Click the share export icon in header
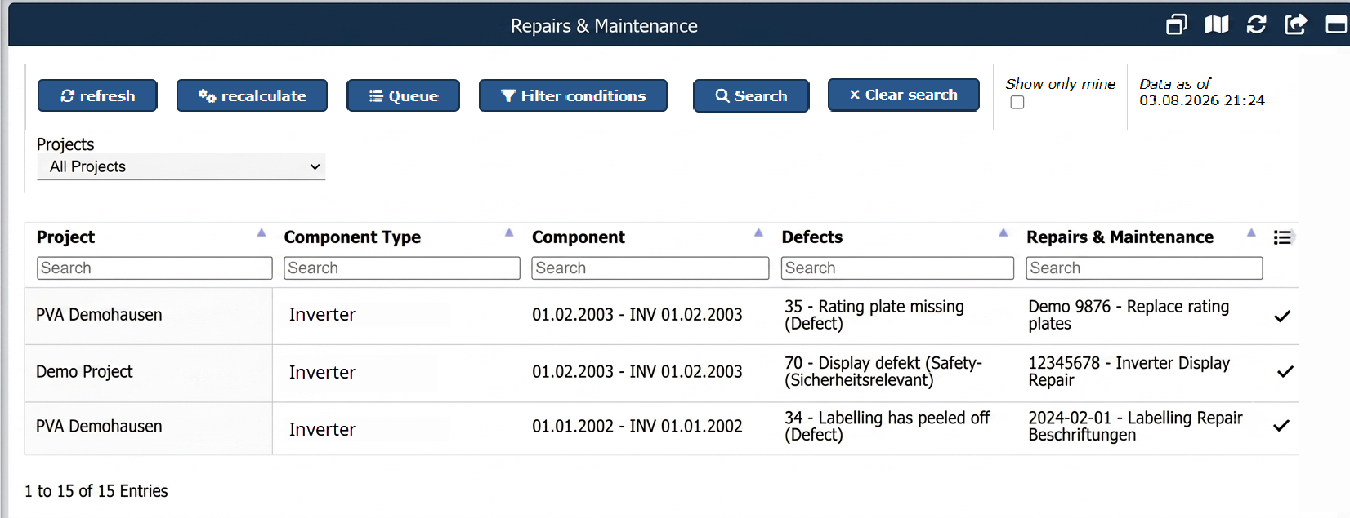Image resolution: width=1350 pixels, height=518 pixels. click(x=1295, y=25)
